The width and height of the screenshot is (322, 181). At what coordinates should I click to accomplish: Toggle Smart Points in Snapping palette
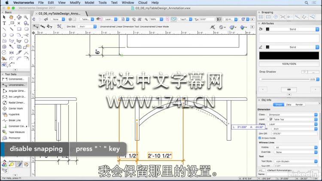(290, 17)
